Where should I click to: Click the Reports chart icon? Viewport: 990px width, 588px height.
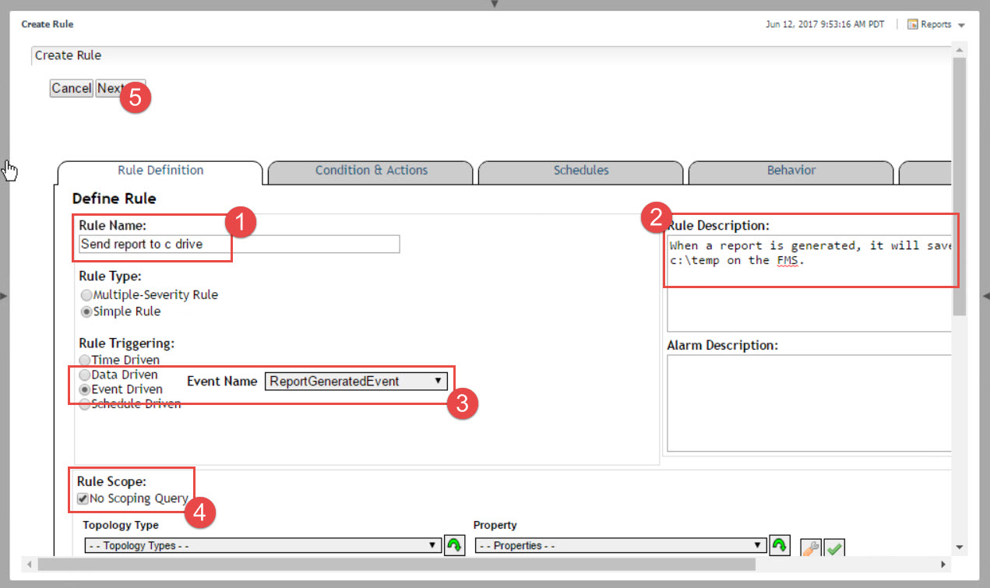coord(913,25)
